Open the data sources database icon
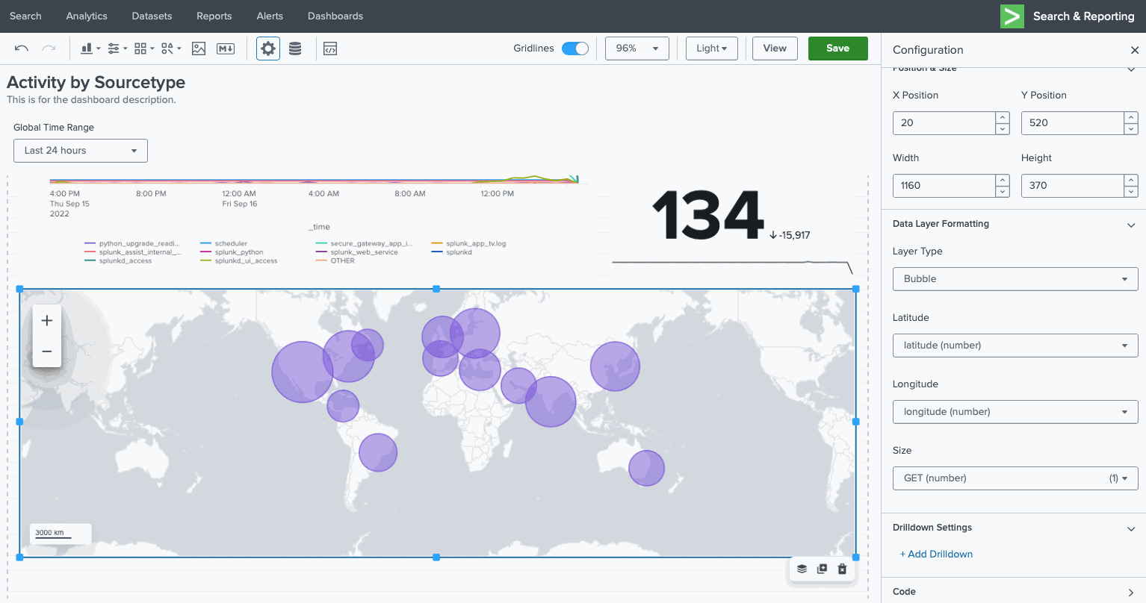Screen dimensions: 1146x603 coord(295,49)
